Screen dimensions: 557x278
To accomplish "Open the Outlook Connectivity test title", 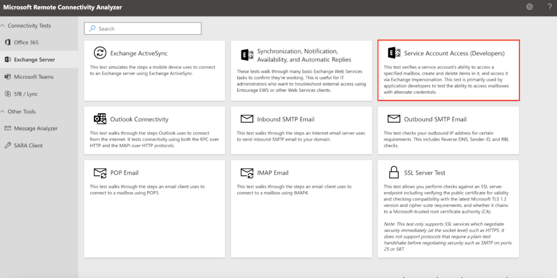I will tap(139, 119).
